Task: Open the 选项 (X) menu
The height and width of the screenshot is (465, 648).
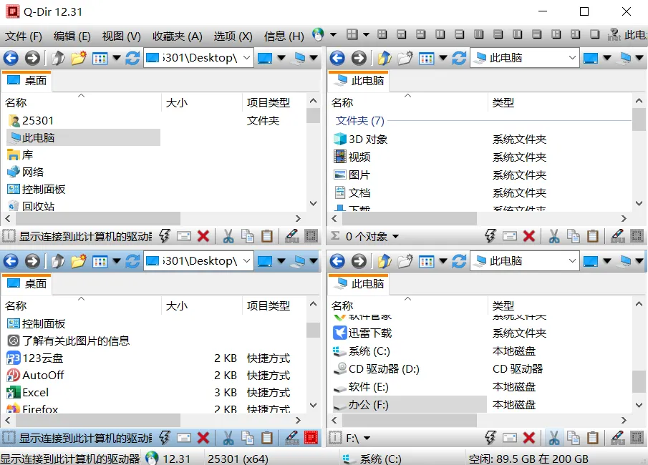Action: [x=233, y=36]
